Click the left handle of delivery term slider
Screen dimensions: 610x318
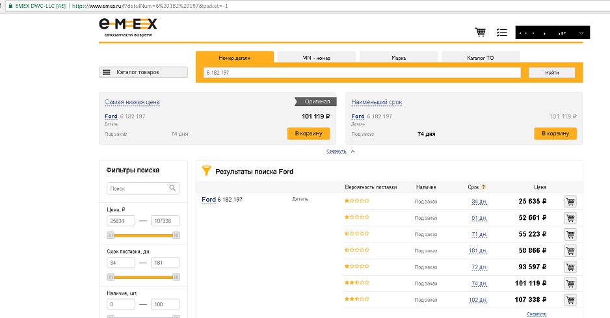[x=111, y=277]
